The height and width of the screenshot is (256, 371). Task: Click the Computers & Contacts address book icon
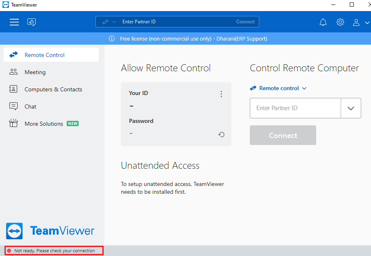pyautogui.click(x=13, y=89)
